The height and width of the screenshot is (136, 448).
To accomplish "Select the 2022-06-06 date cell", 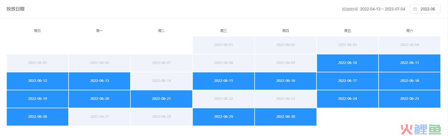I will (x=100, y=63).
